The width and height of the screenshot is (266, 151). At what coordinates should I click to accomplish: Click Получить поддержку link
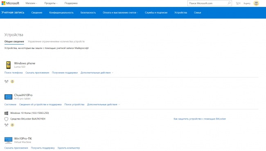43,148
